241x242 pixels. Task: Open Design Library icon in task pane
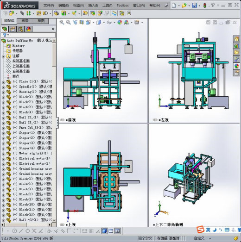[x=236, y=46]
